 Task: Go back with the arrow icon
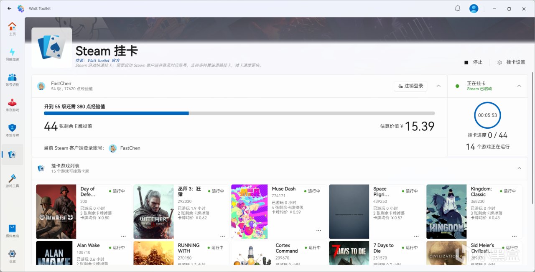10,8
